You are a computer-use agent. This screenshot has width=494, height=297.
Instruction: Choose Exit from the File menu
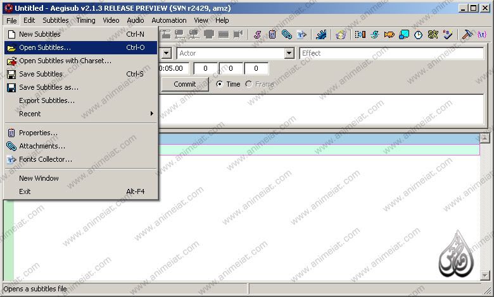coord(80,191)
